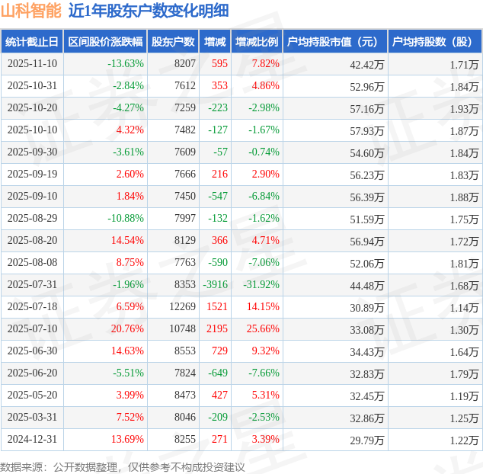The width and height of the screenshot is (483, 474).
Task: Select the 2025-08-29 date cell
Action: [x=32, y=219]
